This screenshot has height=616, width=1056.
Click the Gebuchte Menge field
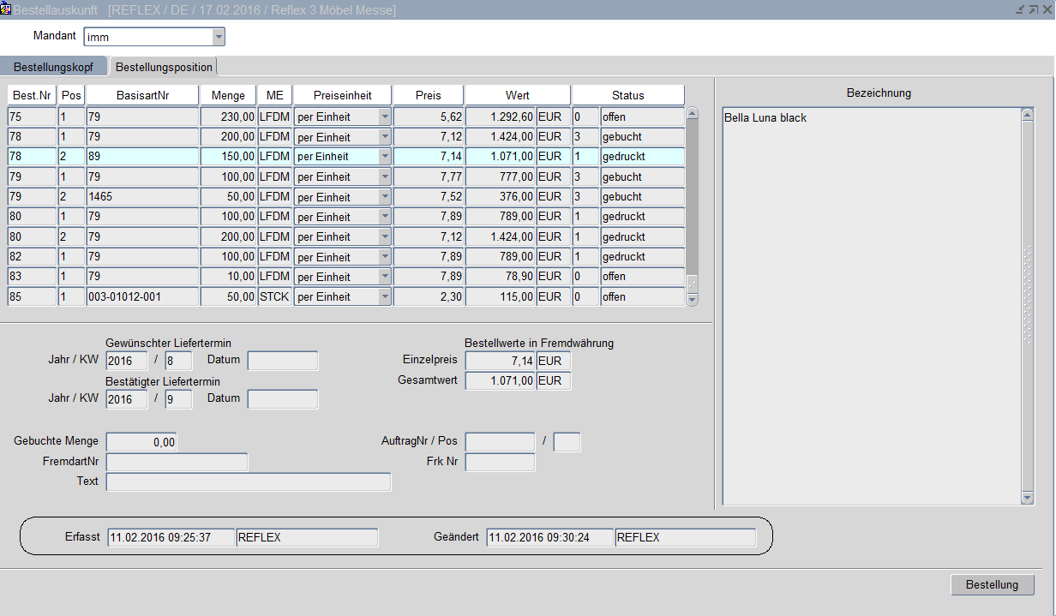[141, 442]
